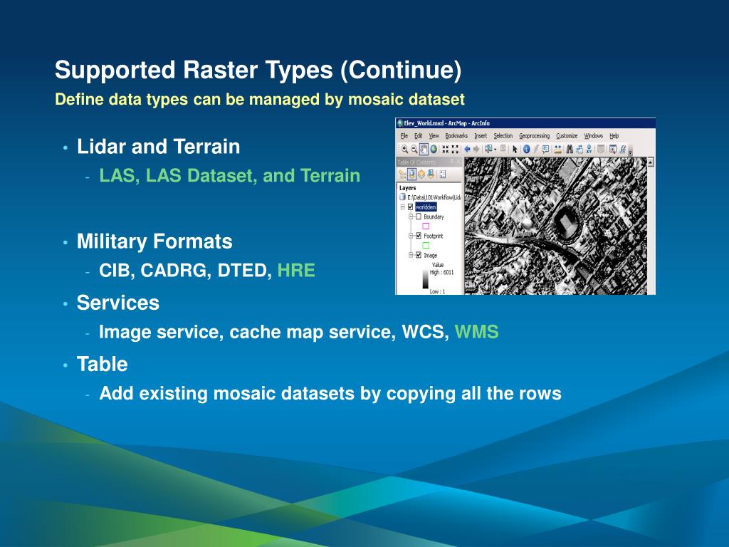
Task: Collapse the Boundary sublayer
Action: 411,217
